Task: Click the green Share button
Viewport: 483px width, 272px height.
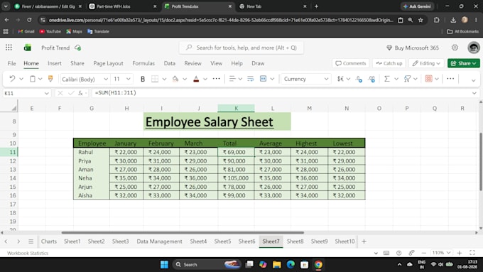Action: coord(464,63)
